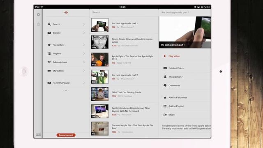Tap the red Play Video triangle icon
Image resolution: width=263 pixels, height=148 pixels.
click(165, 56)
